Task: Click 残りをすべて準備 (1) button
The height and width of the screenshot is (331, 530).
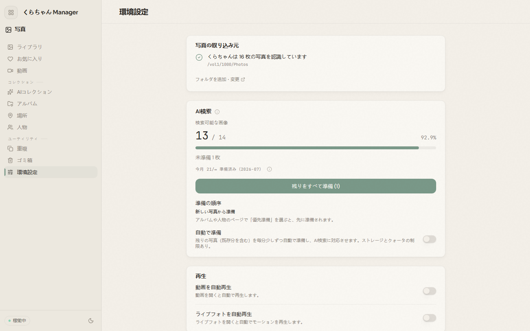Action: pos(316,186)
